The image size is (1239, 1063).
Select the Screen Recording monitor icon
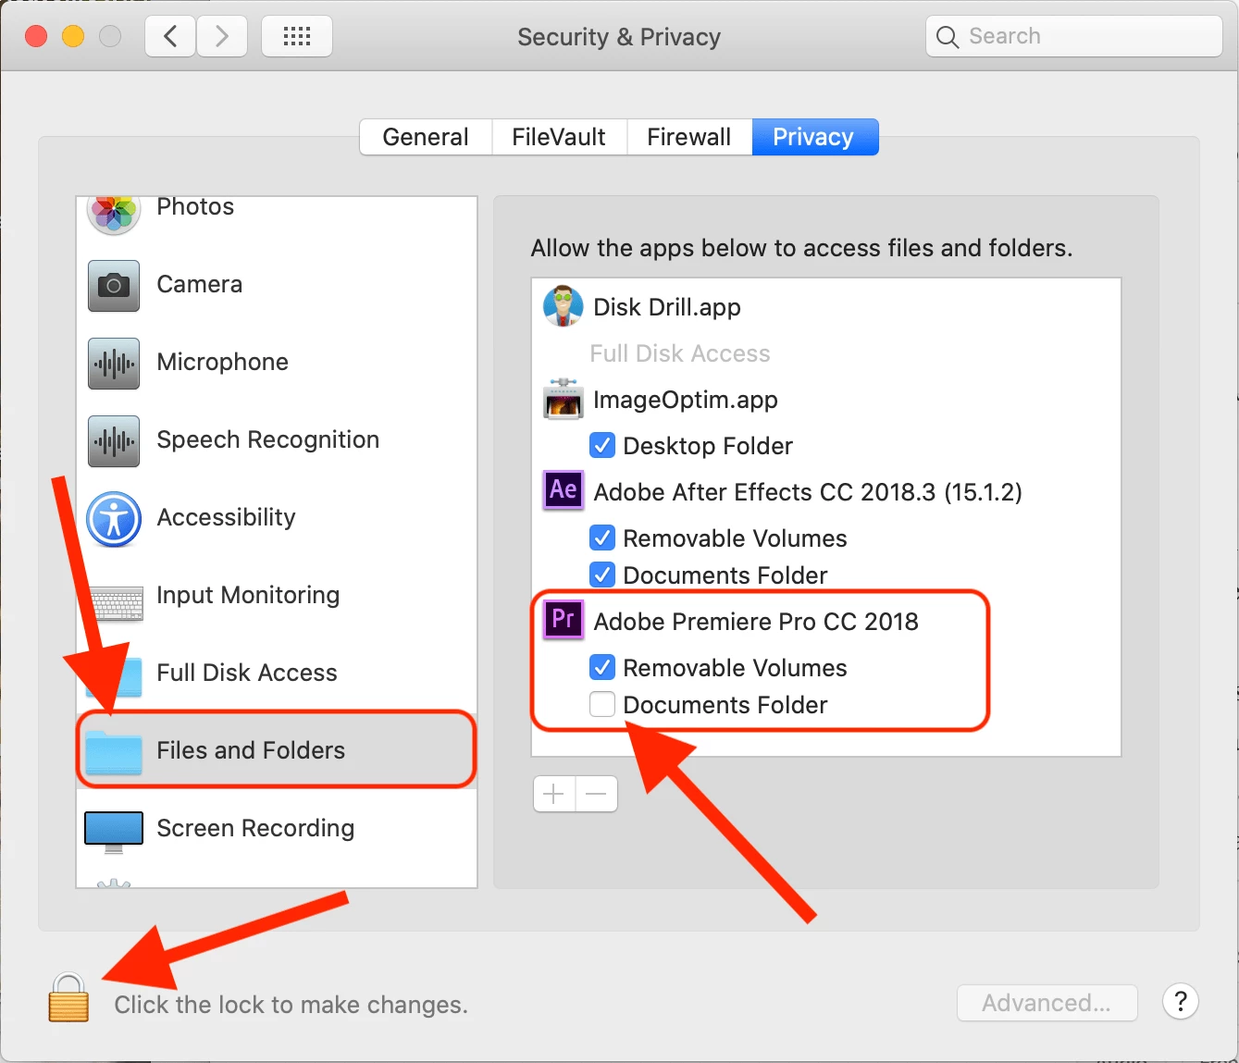(114, 832)
